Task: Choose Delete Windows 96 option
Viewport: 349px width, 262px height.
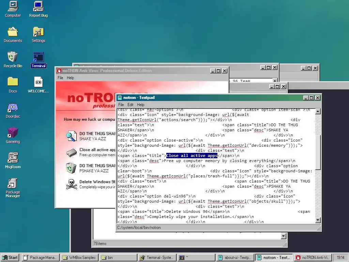Action: tap(91, 184)
